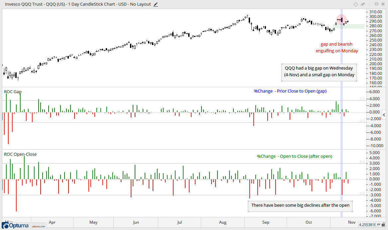Click 'Oct' on the date axis
The width and height of the screenshot is (388, 230).
pos(309,222)
